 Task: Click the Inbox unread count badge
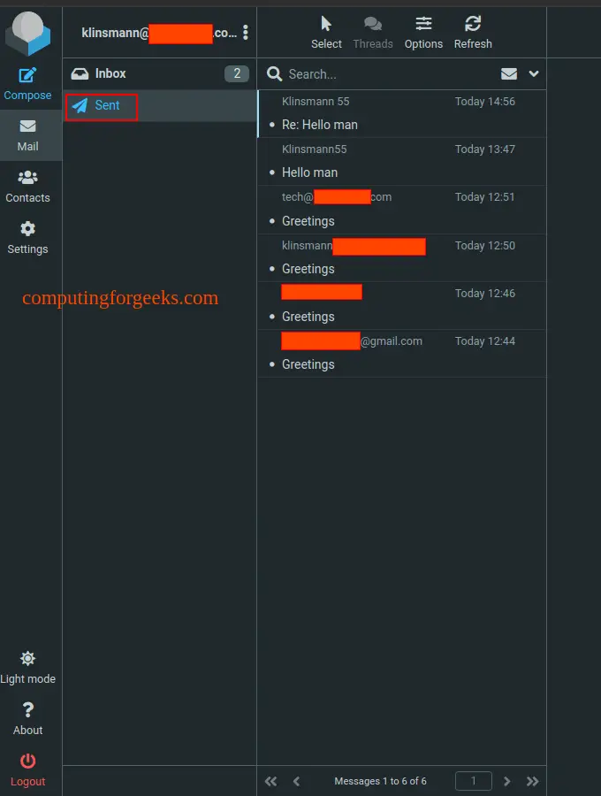pyautogui.click(x=236, y=73)
